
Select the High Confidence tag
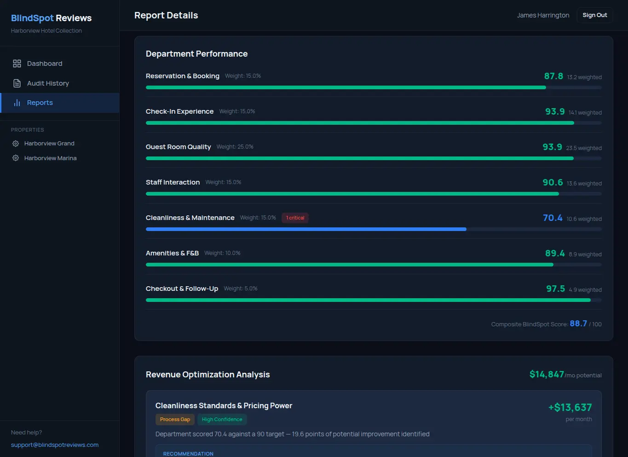[222, 419]
